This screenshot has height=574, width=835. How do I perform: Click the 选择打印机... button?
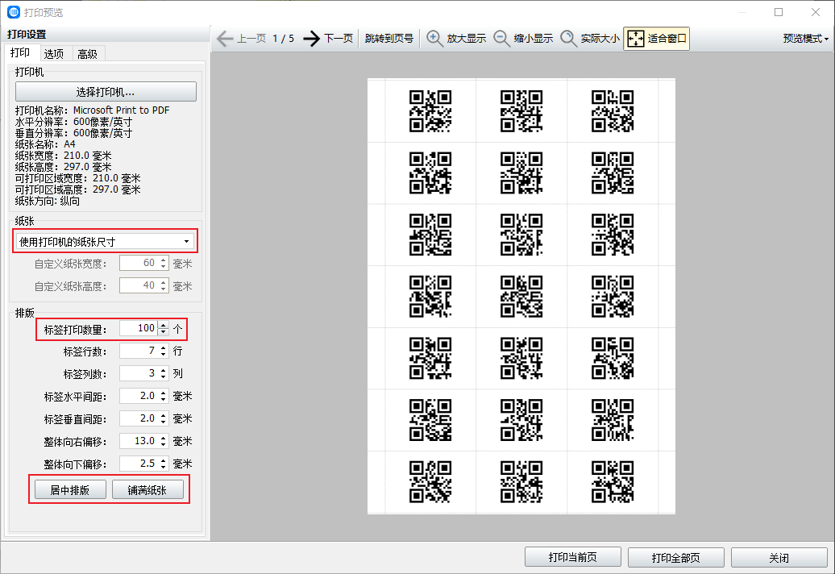point(106,92)
